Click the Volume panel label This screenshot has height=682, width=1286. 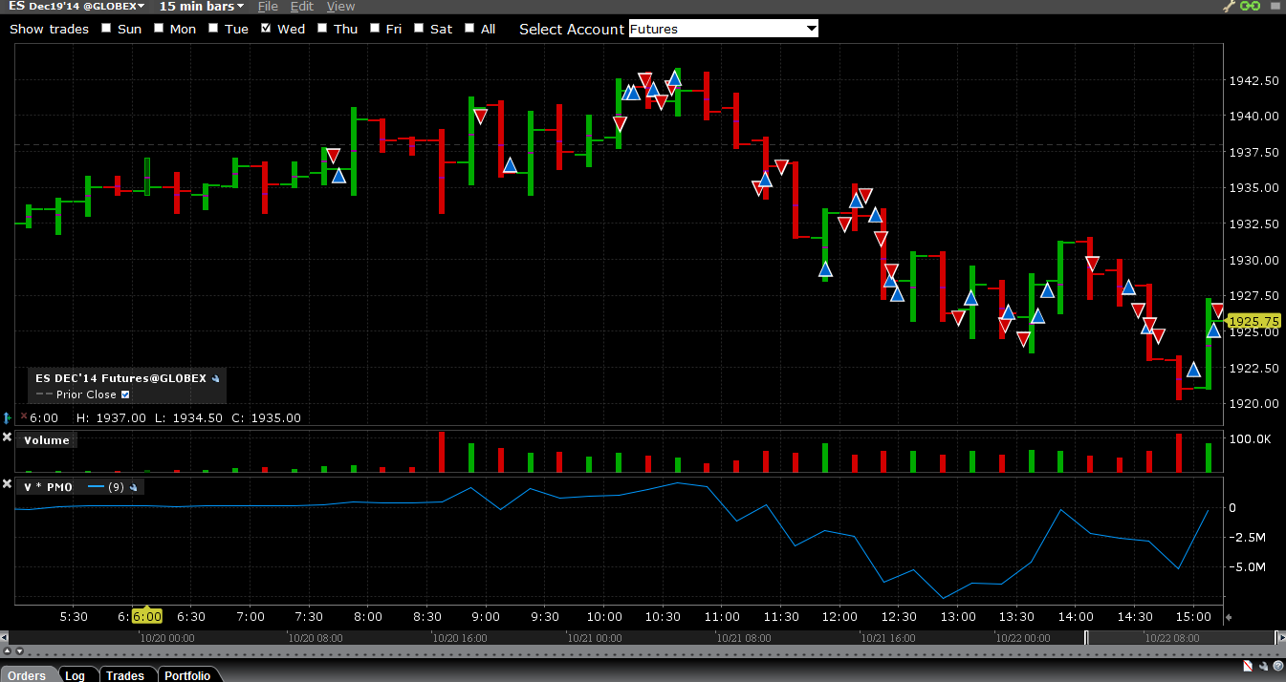pyautogui.click(x=47, y=440)
